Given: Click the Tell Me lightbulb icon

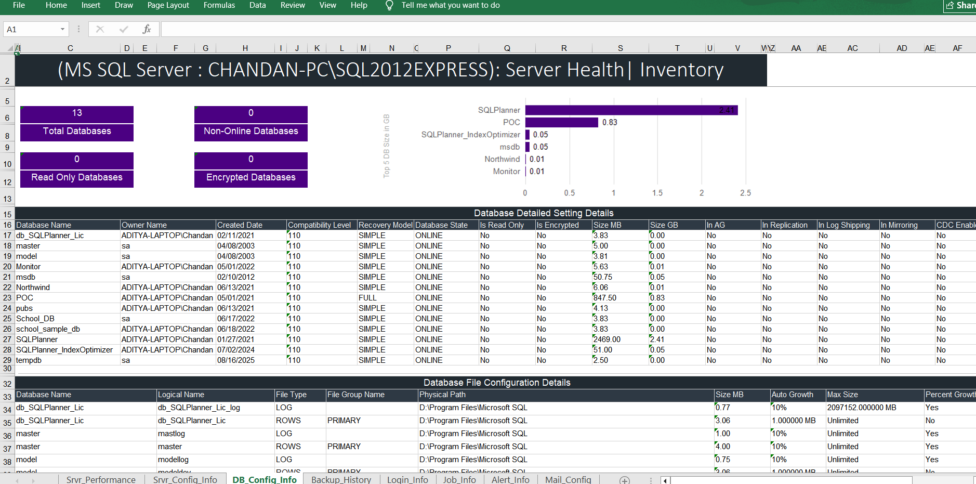Looking at the screenshot, I should [389, 6].
